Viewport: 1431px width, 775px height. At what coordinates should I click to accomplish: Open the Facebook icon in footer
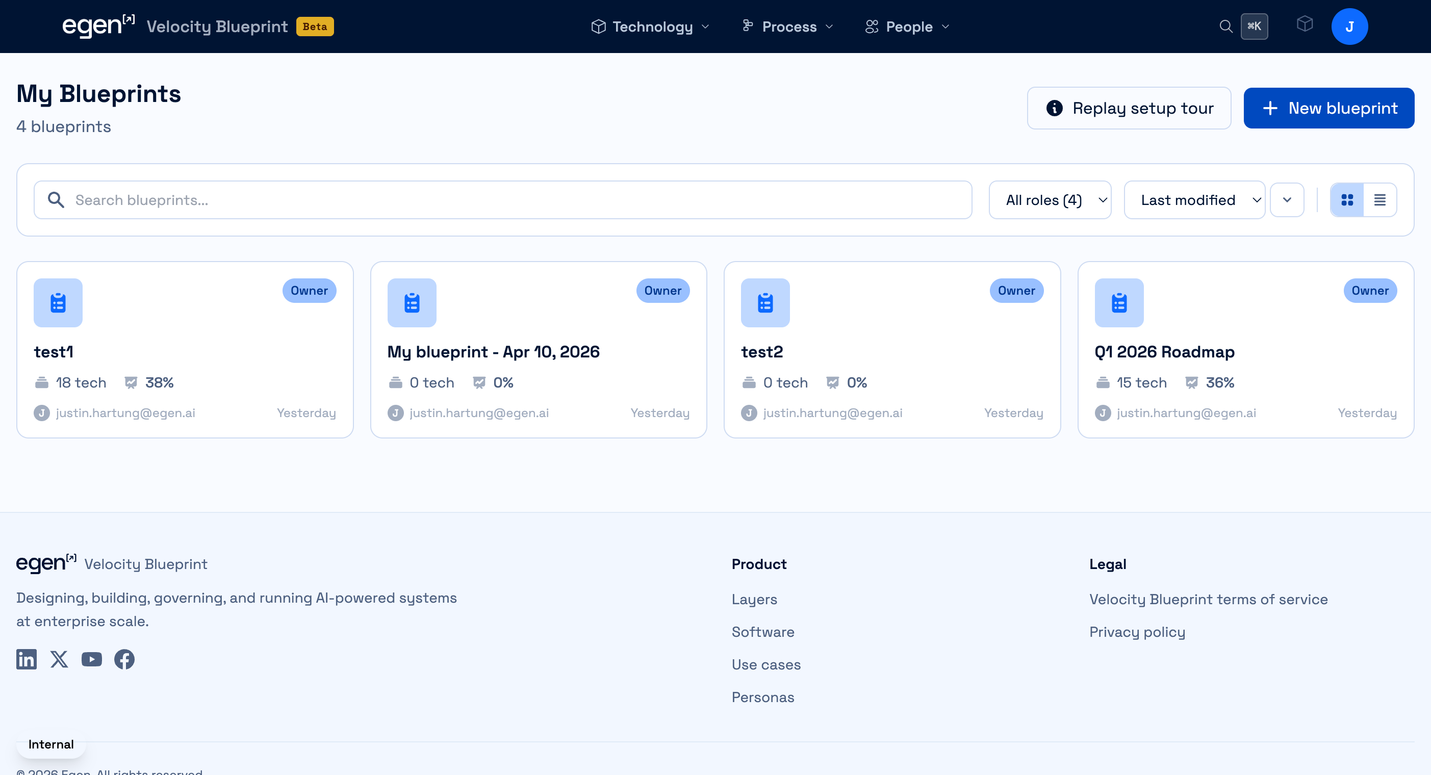point(124,659)
